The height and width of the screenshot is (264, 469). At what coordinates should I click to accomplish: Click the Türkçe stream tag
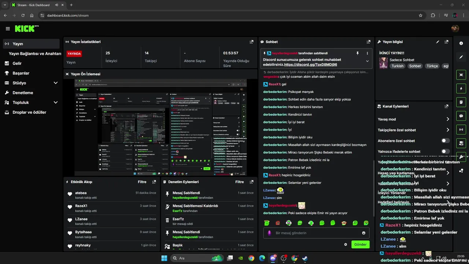432,66
